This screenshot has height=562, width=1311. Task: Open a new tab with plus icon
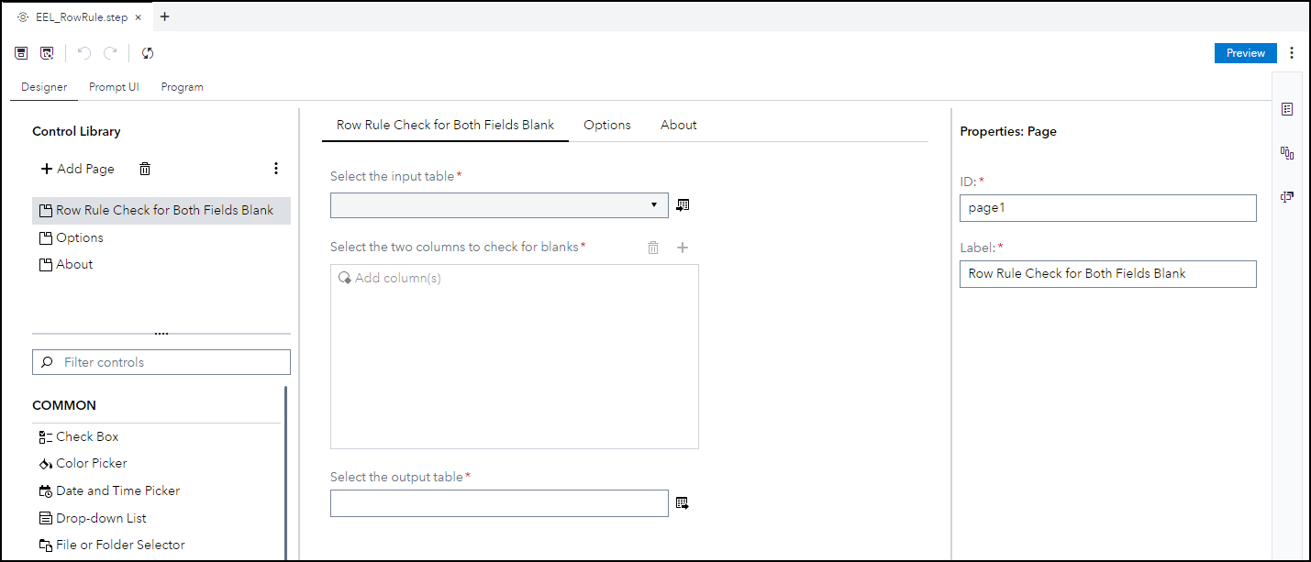click(x=165, y=17)
